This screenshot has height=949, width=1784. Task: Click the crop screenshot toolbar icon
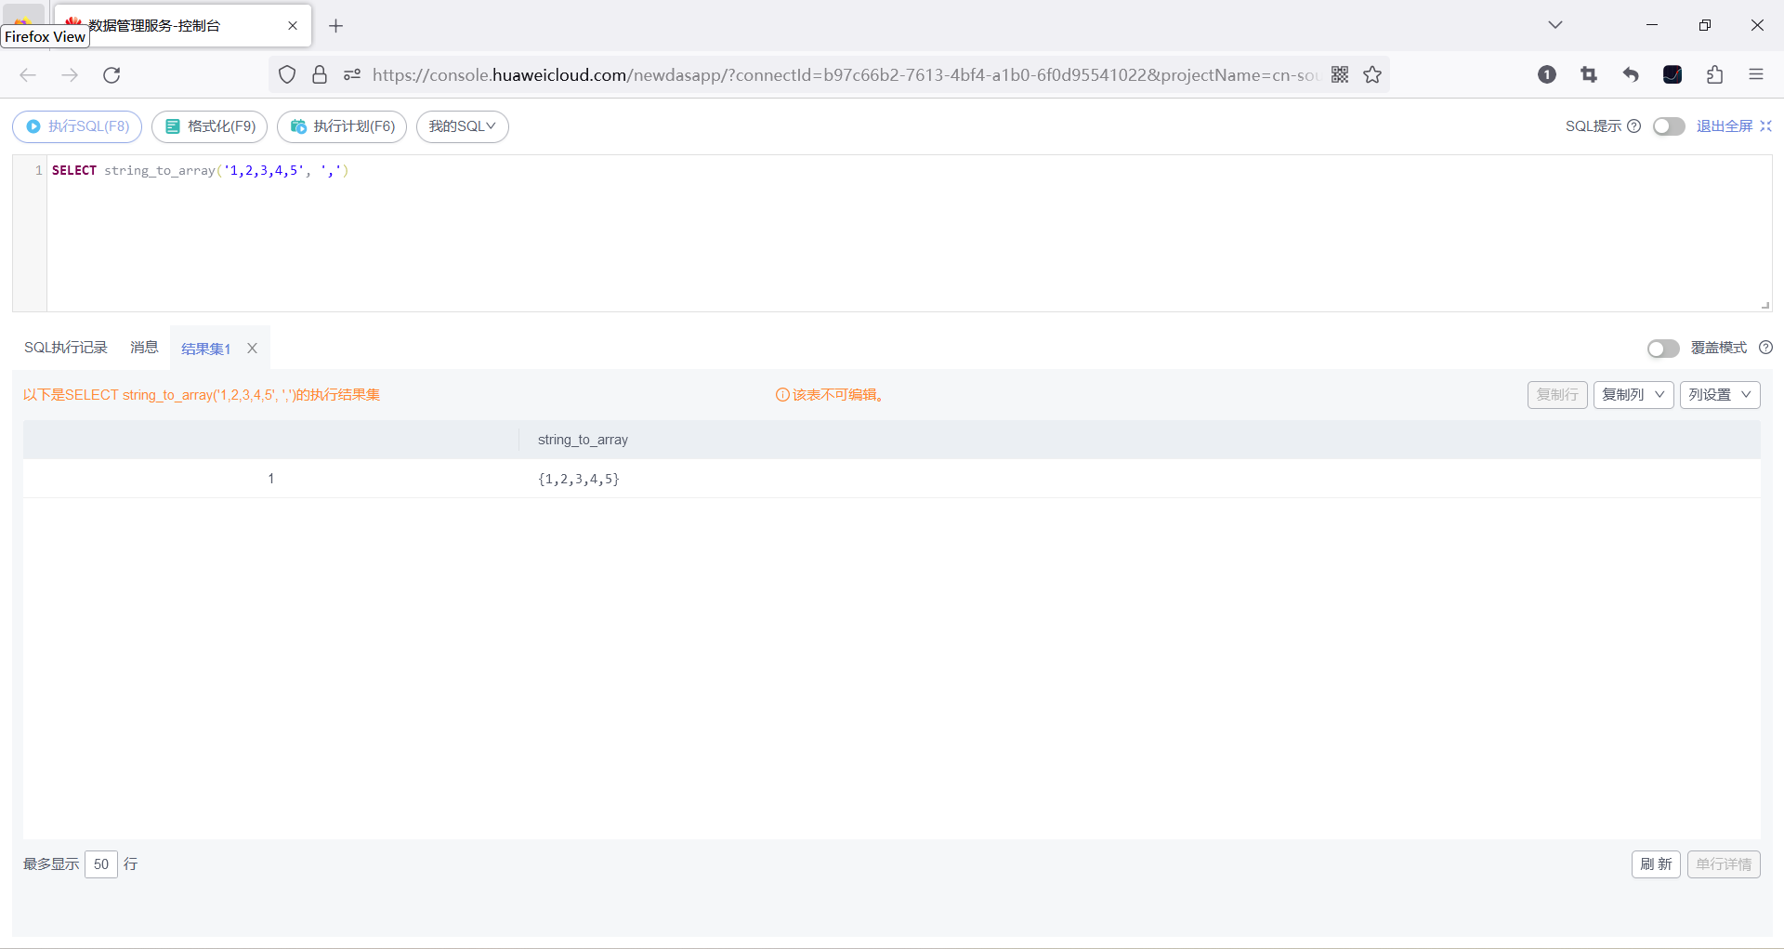[1589, 75]
